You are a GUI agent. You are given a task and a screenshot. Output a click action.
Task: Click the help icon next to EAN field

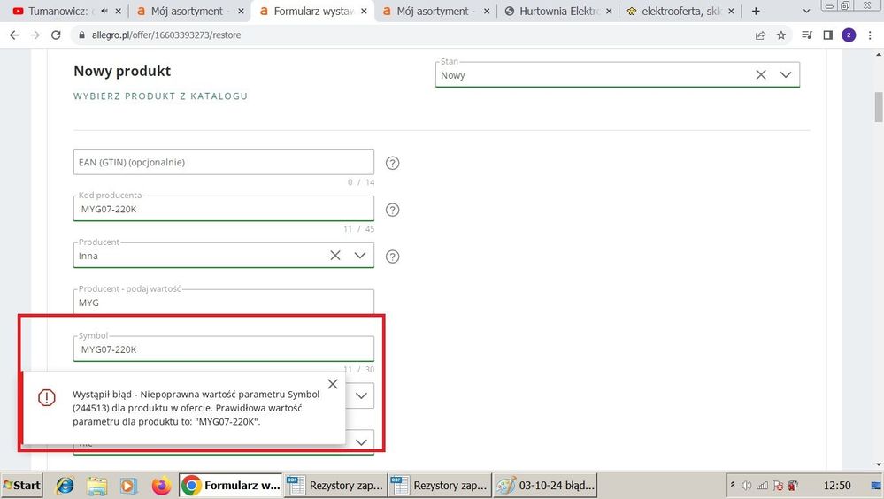[393, 163]
